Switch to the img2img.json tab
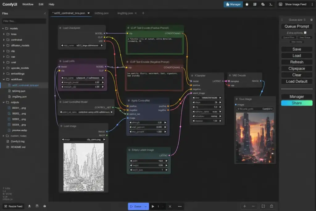The height and width of the screenshot is (211, 316). [x=125, y=13]
